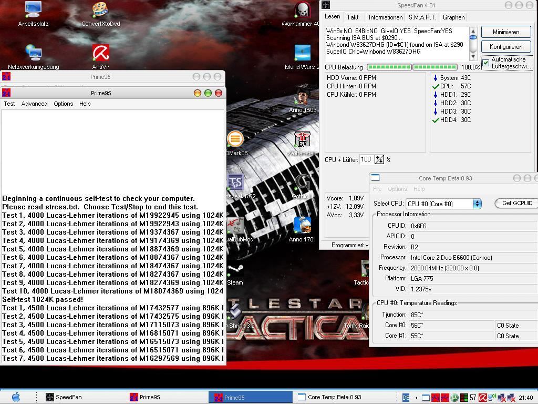Click the 'CPU: 57C' reading in SpeedFan

[x=451, y=86]
